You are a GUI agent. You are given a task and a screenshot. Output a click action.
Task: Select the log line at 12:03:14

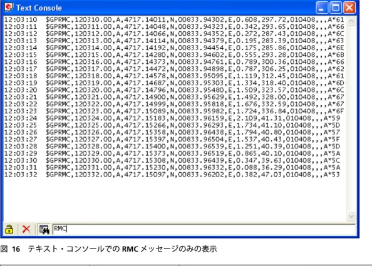tap(174, 48)
